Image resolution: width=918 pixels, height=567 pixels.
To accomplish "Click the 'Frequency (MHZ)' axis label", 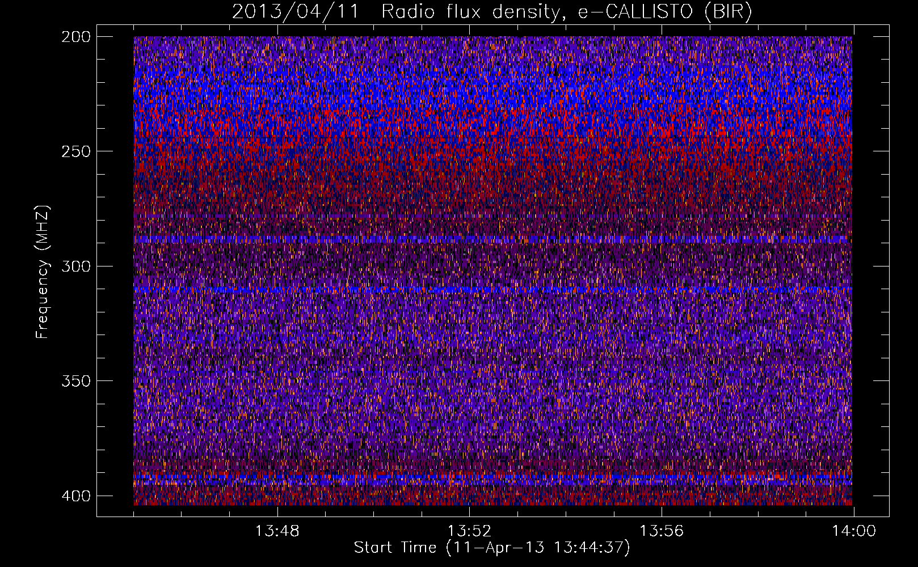I will (x=43, y=272).
